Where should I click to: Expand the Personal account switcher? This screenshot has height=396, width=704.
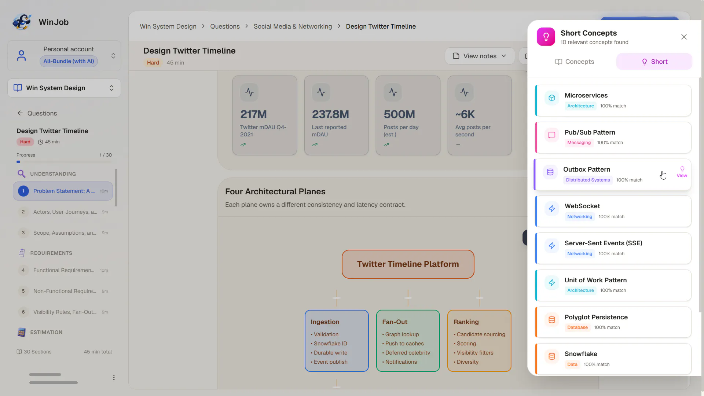click(113, 56)
